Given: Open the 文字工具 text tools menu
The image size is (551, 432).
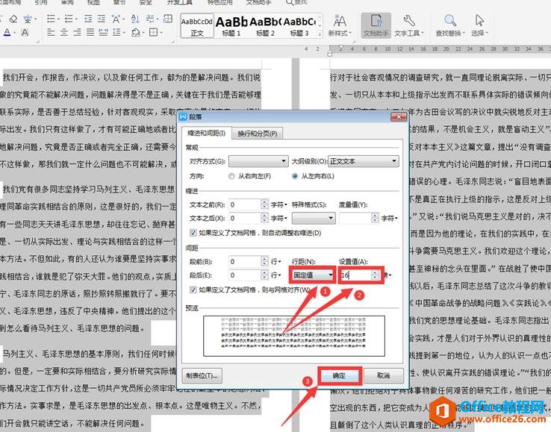Looking at the screenshot, I should pos(408,25).
